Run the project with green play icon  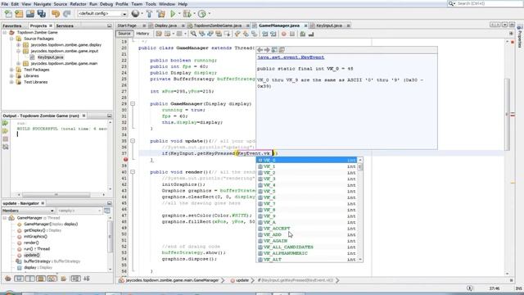click(173, 14)
